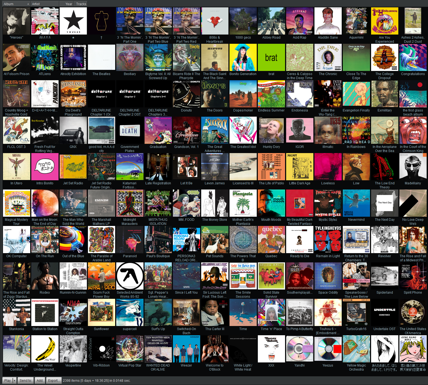Click the Add: button
Viewport: 428px width, 385px height.
pos(40,380)
